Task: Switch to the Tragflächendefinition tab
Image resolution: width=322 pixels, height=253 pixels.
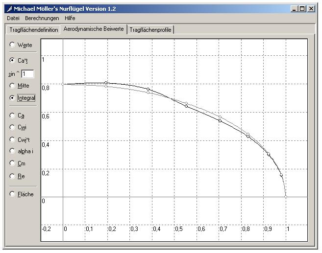Action: 34,30
